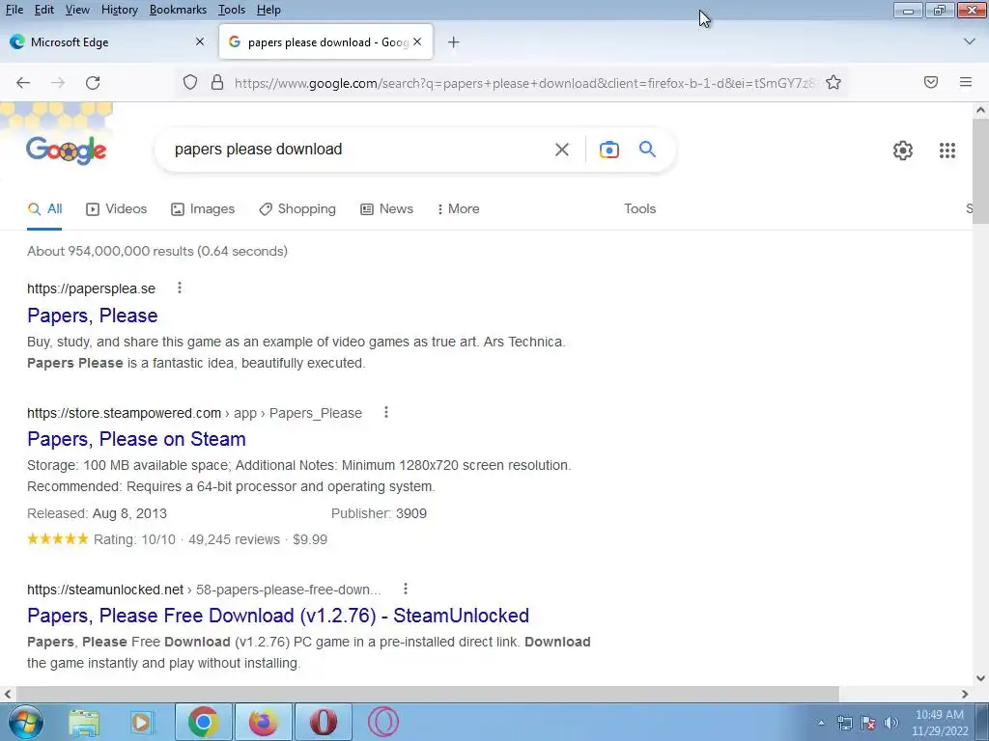Open three-dot menu for steamunlocked.net result
The height and width of the screenshot is (741, 989).
(x=406, y=590)
